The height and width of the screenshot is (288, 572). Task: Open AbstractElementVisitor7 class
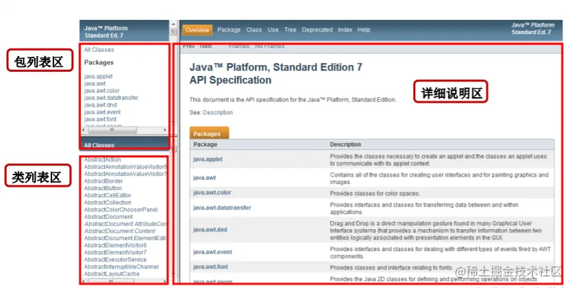pyautogui.click(x=115, y=252)
